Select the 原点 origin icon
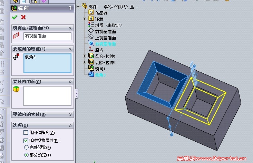 click(91, 49)
